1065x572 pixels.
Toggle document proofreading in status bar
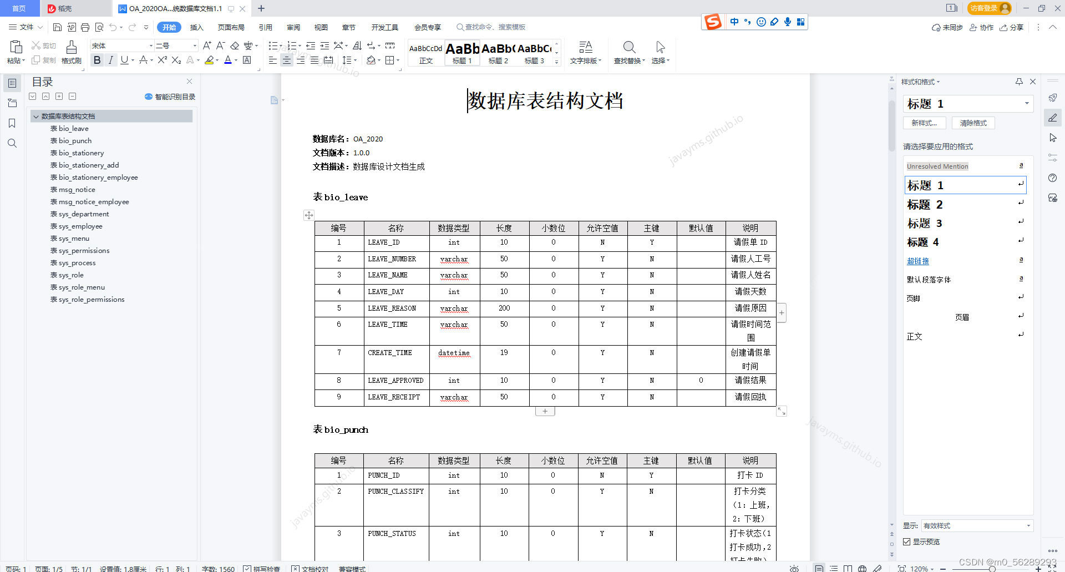click(x=310, y=569)
